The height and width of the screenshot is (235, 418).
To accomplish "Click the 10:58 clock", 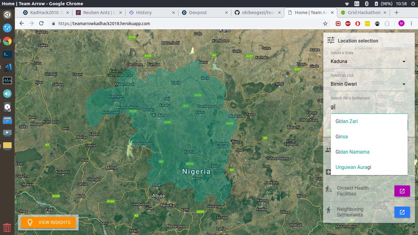I will point(401,4).
